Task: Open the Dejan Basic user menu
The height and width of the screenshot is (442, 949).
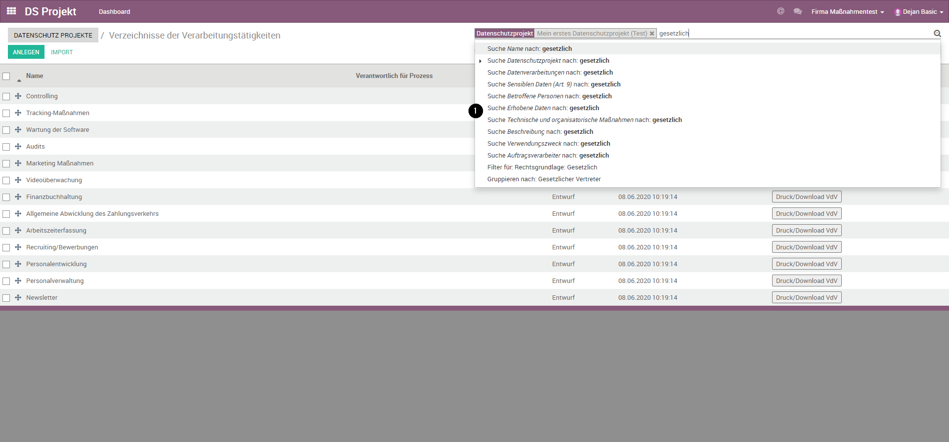Action: [x=919, y=12]
